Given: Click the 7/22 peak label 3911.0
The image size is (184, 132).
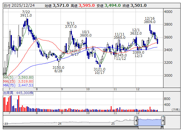Looking at the screenshot, I should (x=26, y=16).
